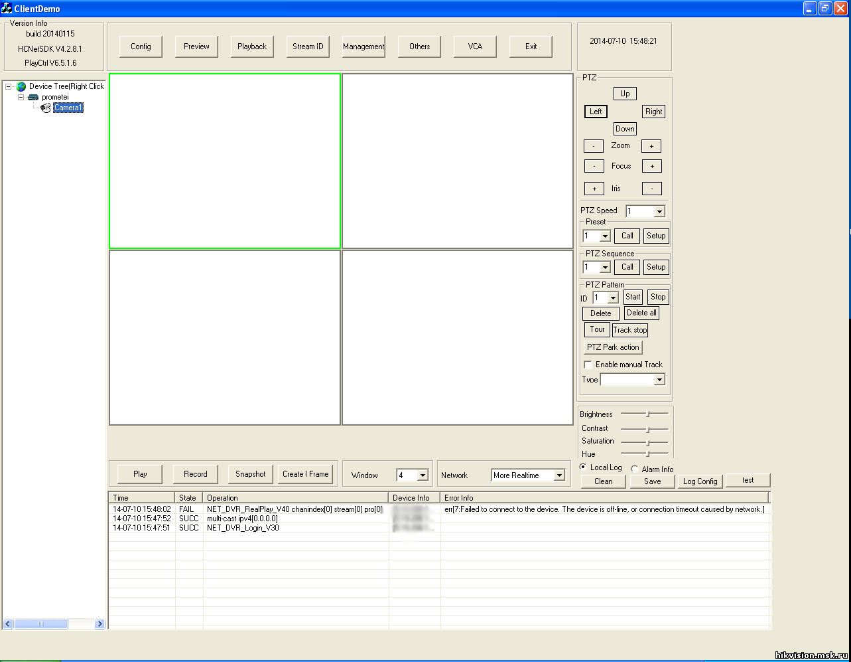This screenshot has height=662, width=851.
Task: Click Setup in PTZ Sequence group
Action: [656, 267]
